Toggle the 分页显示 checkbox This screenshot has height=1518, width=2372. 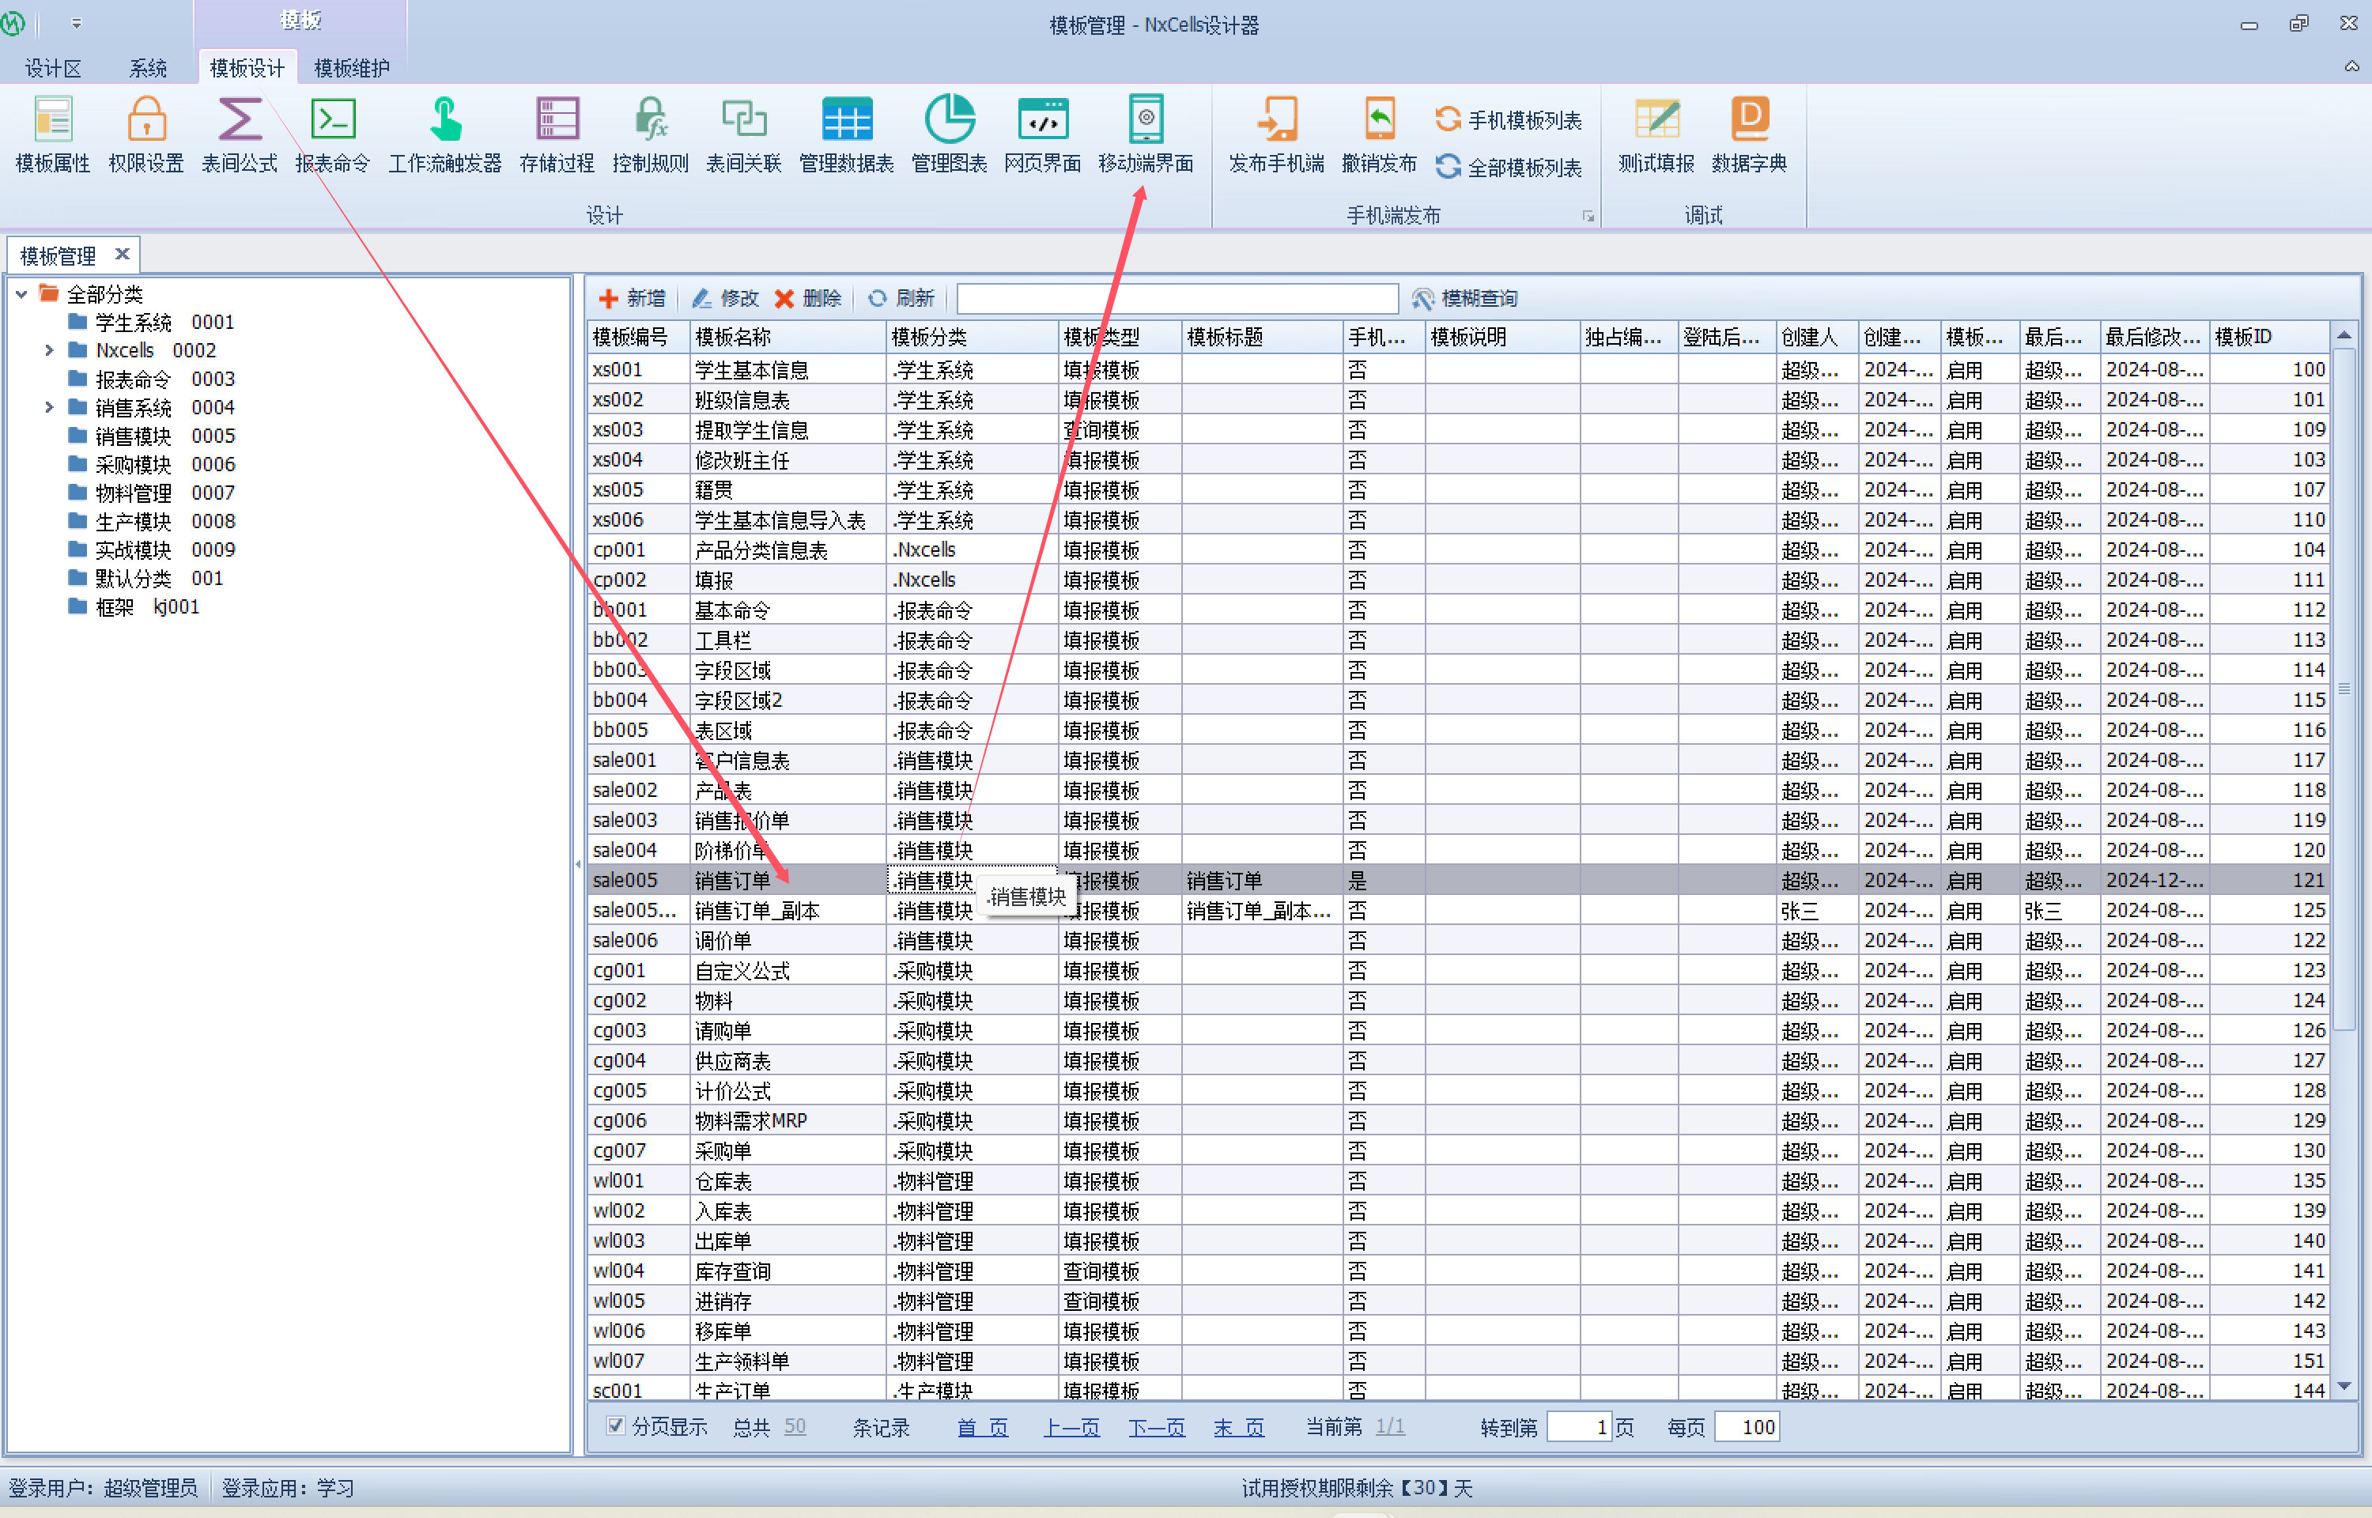(x=616, y=1425)
